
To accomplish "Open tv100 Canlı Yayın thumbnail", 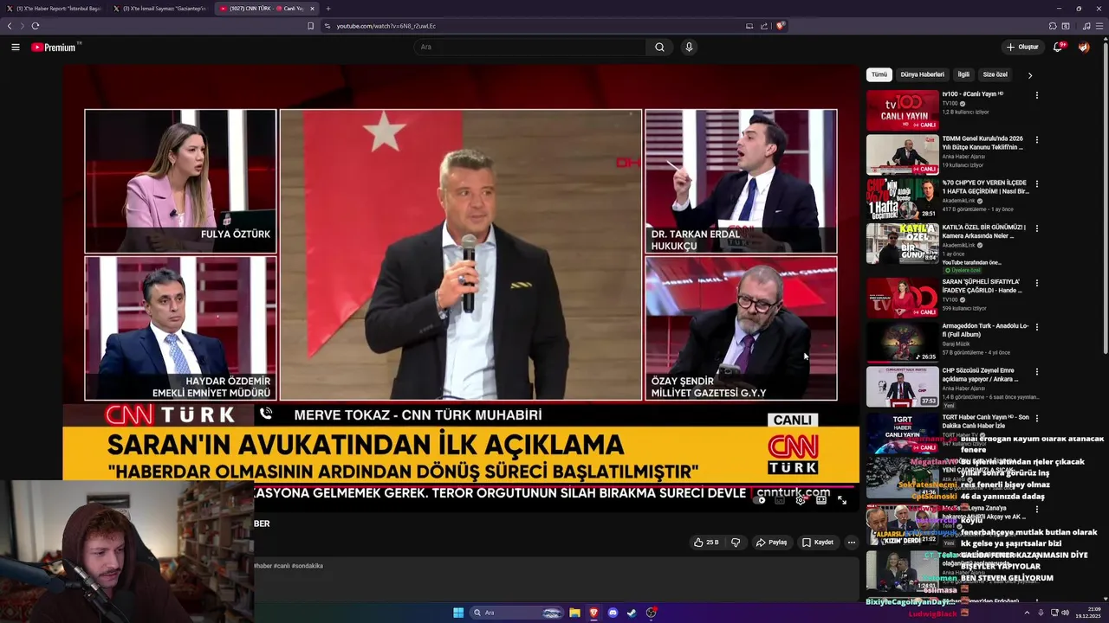I will tap(902, 110).
